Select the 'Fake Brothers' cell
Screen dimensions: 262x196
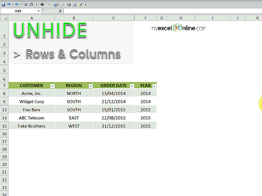coord(32,126)
